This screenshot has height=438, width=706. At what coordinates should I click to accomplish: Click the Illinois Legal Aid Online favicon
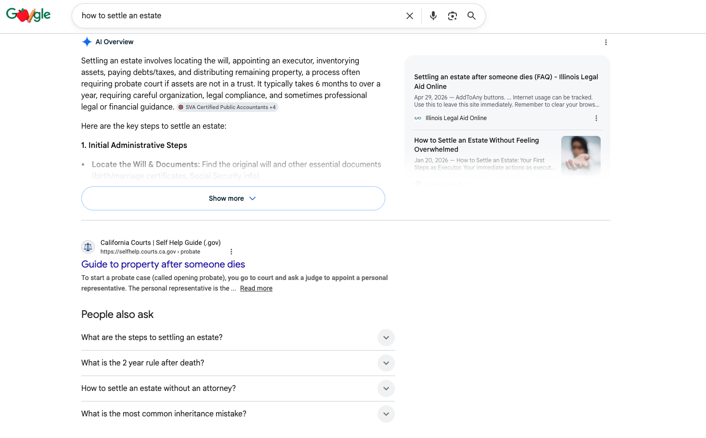point(418,118)
